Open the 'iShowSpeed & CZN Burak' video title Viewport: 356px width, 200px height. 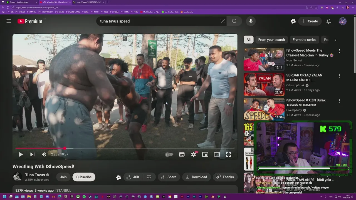pos(306,102)
